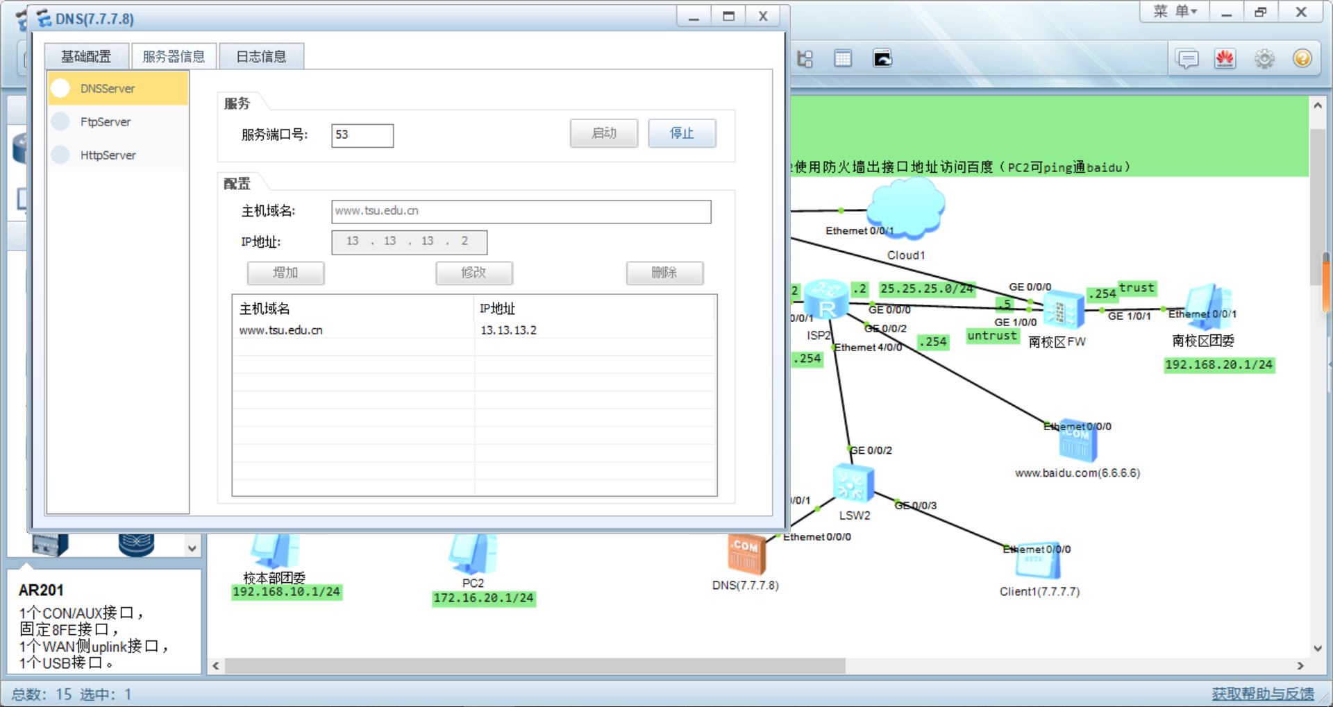Select the www.baidu.com server device
The height and width of the screenshot is (707, 1333).
click(1078, 442)
